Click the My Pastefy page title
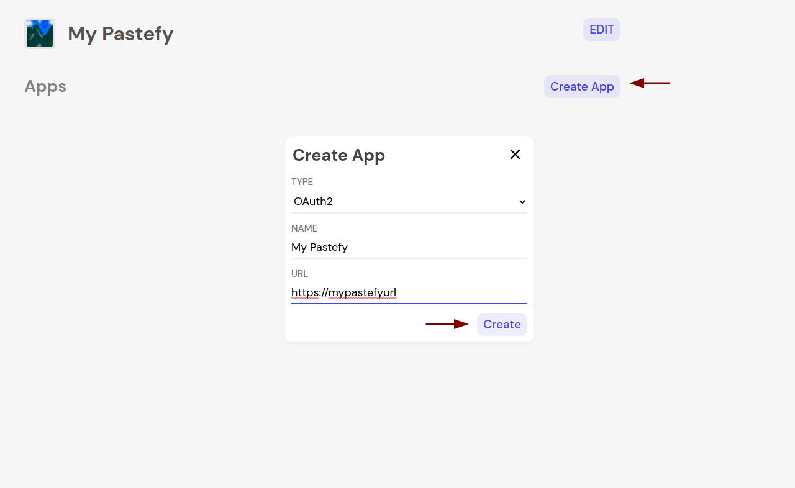 [x=120, y=34]
